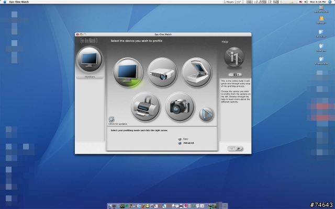Select the monitor device to profile

point(128,73)
